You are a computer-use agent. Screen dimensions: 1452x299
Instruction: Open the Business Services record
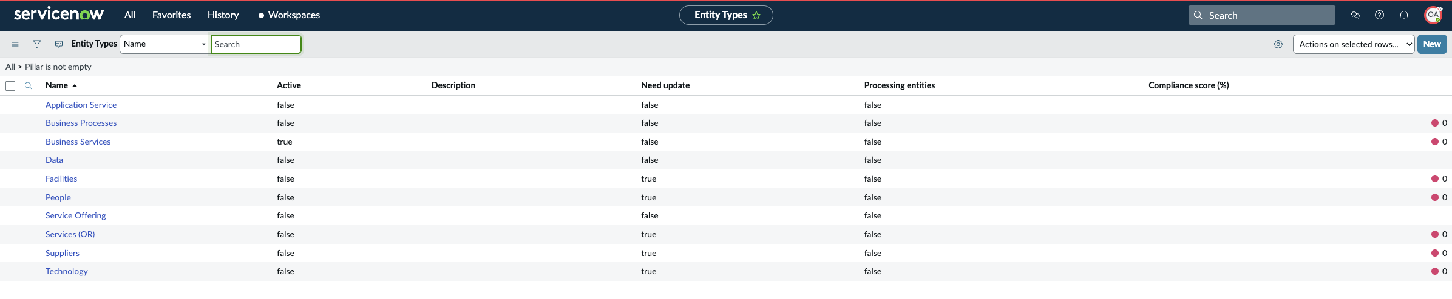[78, 142]
